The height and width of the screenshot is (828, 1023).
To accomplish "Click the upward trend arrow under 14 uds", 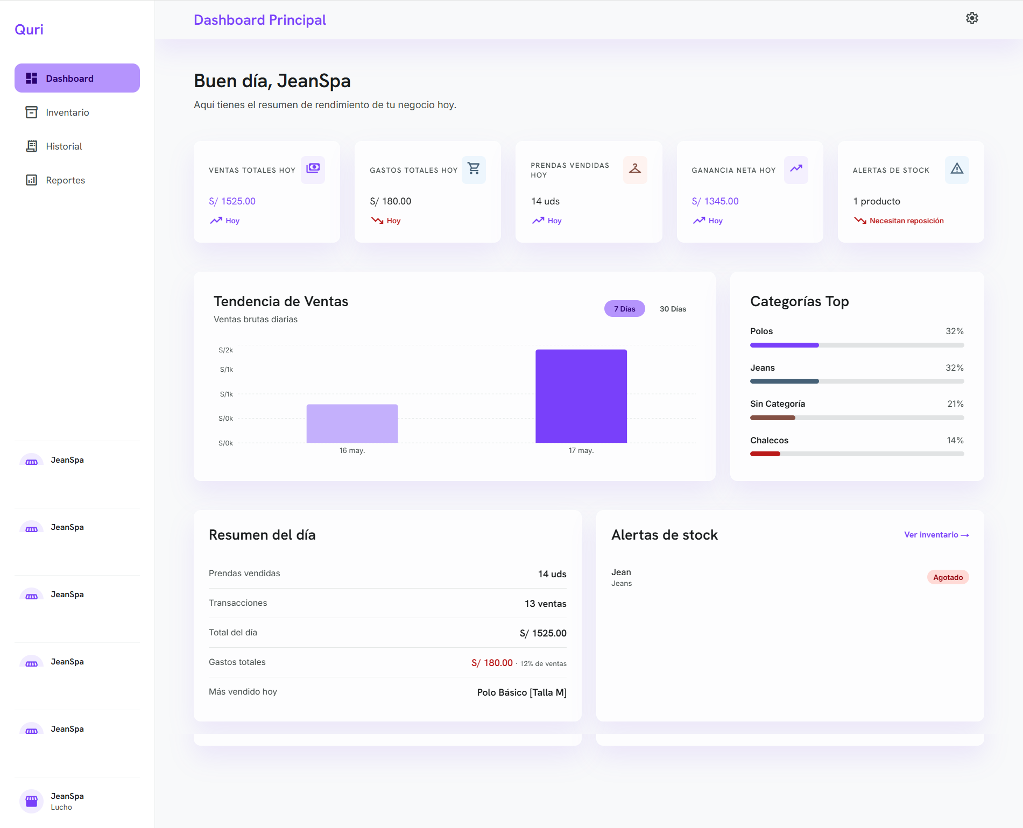I will 538,221.
